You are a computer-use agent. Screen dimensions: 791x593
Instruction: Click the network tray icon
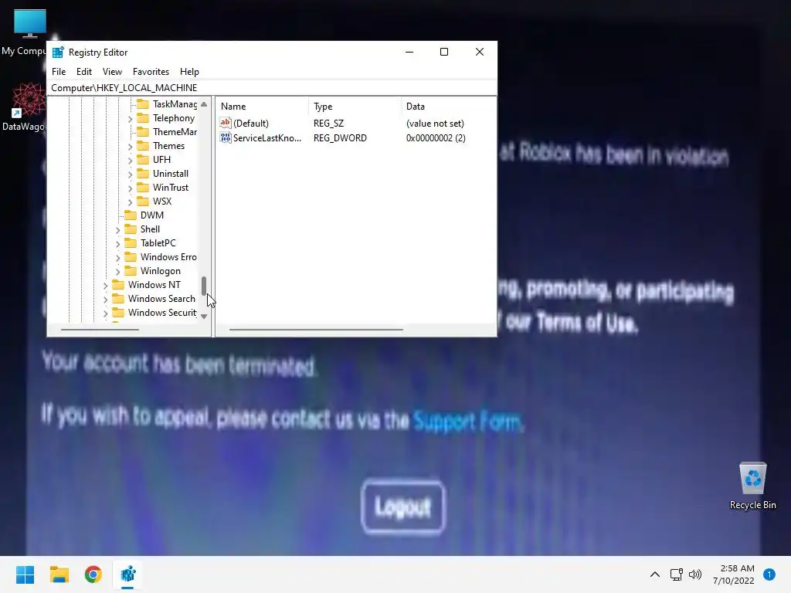tap(676, 574)
